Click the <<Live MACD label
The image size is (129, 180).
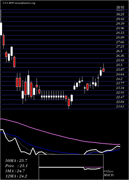[109, 173]
